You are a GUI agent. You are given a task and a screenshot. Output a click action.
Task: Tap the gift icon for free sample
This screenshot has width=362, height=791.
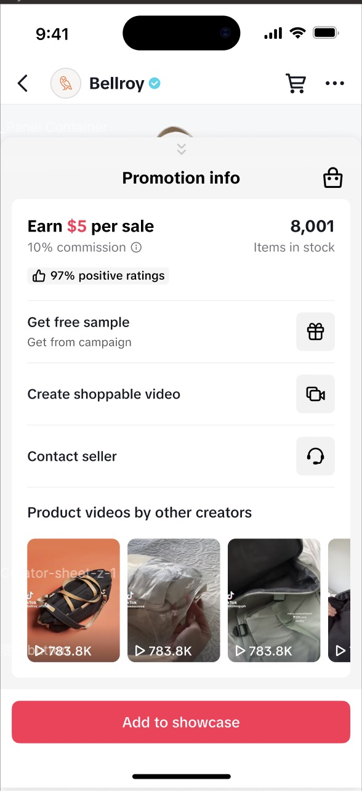(x=315, y=331)
